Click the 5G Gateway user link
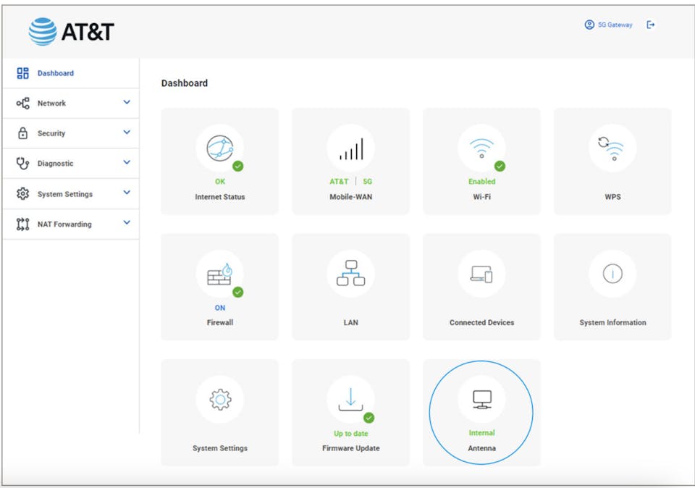 pos(609,25)
